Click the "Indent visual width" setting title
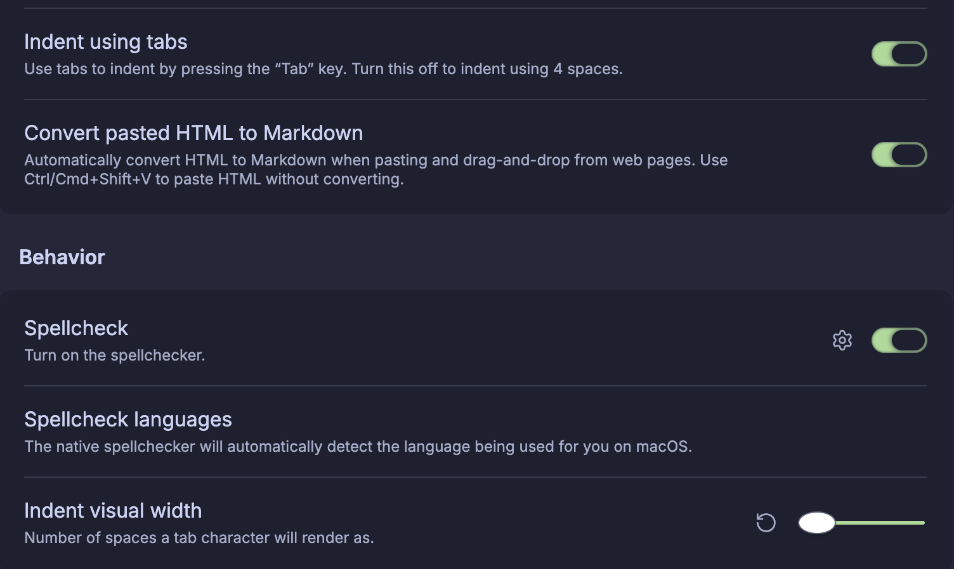Screen dimensions: 954x569 click(x=113, y=511)
